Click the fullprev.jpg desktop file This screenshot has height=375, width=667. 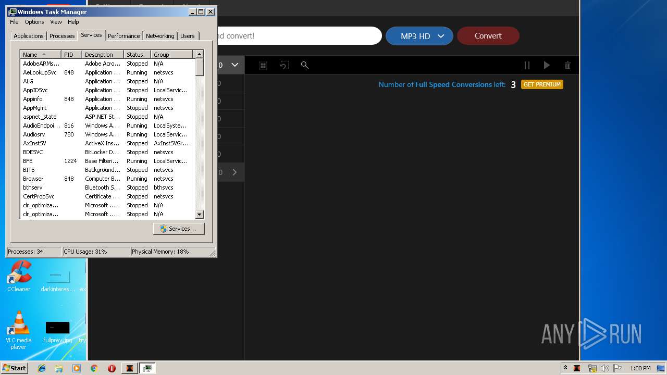click(x=57, y=332)
